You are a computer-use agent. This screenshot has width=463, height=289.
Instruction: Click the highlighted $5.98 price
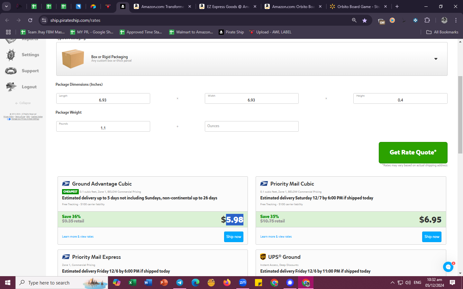[x=232, y=220]
